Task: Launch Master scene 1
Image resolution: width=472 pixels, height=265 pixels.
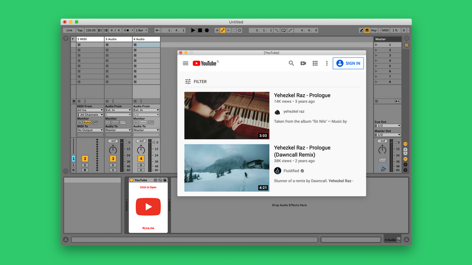Action: (x=376, y=45)
